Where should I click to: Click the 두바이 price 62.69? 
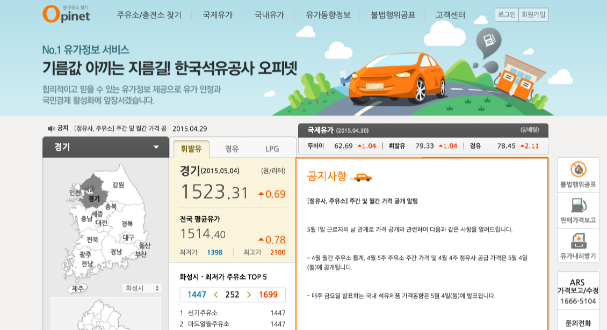(343, 146)
